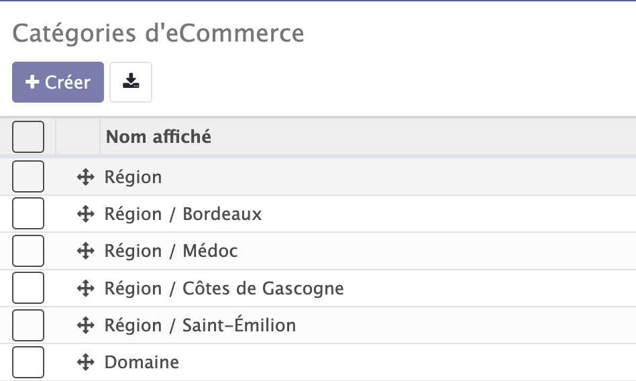Select the Région / Bordeaux checkbox

click(28, 213)
